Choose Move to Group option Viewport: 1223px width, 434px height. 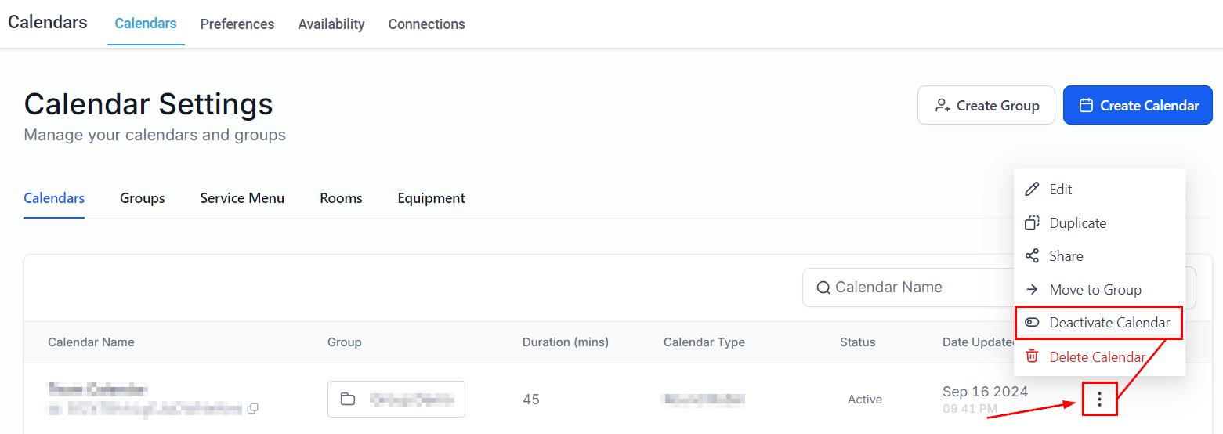pos(1095,290)
